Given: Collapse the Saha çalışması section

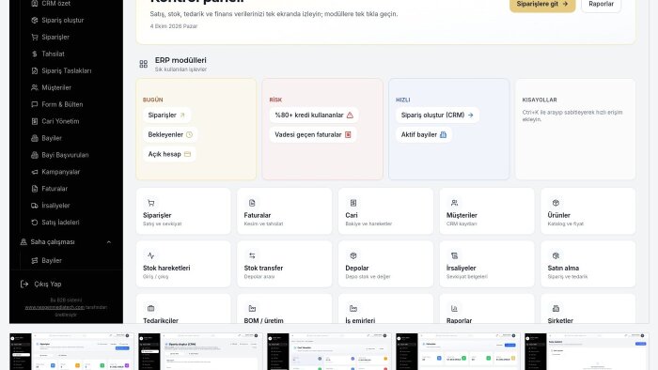Looking at the screenshot, I should (109, 241).
